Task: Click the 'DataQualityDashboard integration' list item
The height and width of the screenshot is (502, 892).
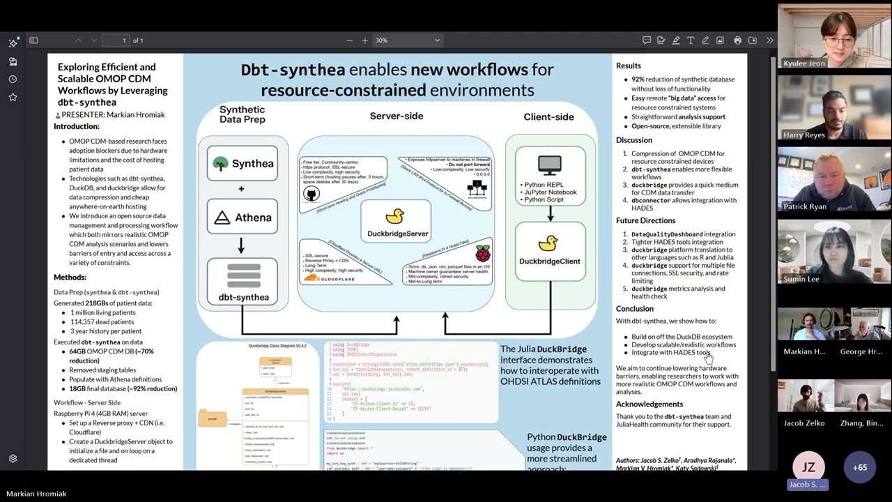Action: click(x=683, y=234)
